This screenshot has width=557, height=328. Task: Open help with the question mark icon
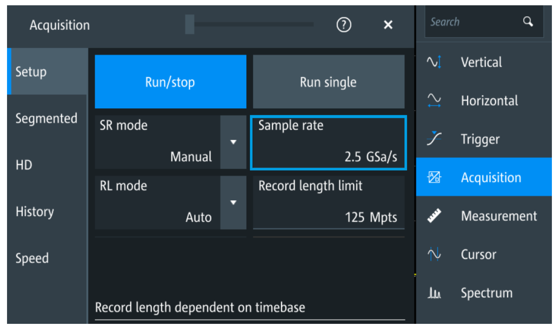tap(344, 25)
